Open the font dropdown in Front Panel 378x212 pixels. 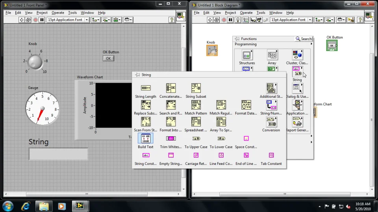point(68,20)
